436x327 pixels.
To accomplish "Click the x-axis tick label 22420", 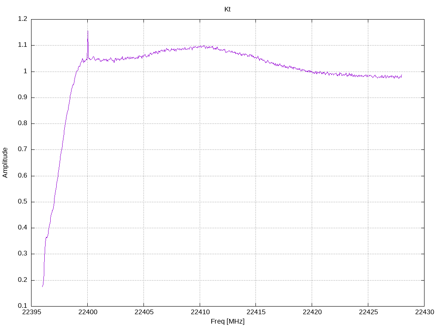I will 312,312.
